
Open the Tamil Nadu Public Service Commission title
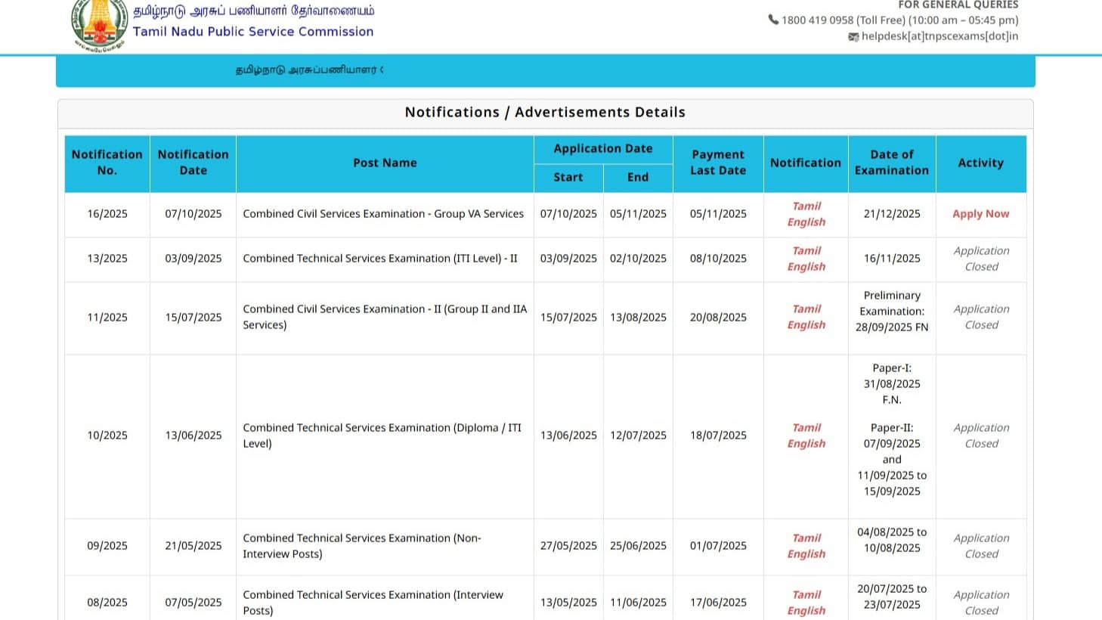pos(253,32)
